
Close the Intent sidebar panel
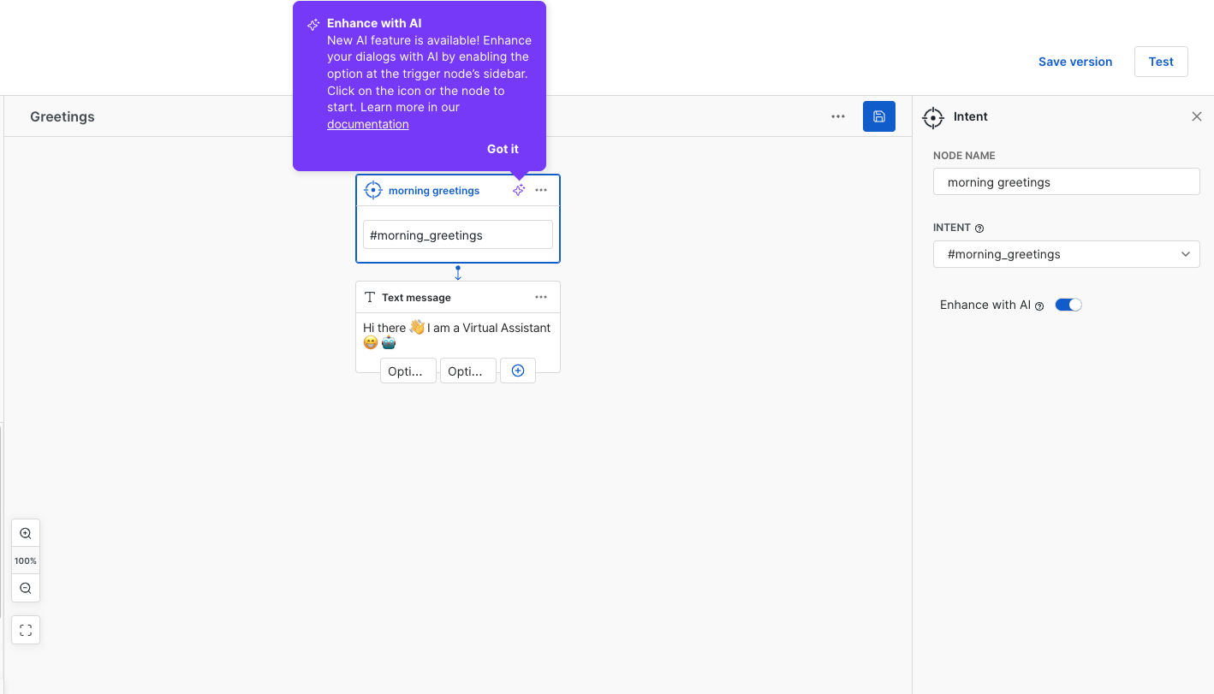(1196, 116)
